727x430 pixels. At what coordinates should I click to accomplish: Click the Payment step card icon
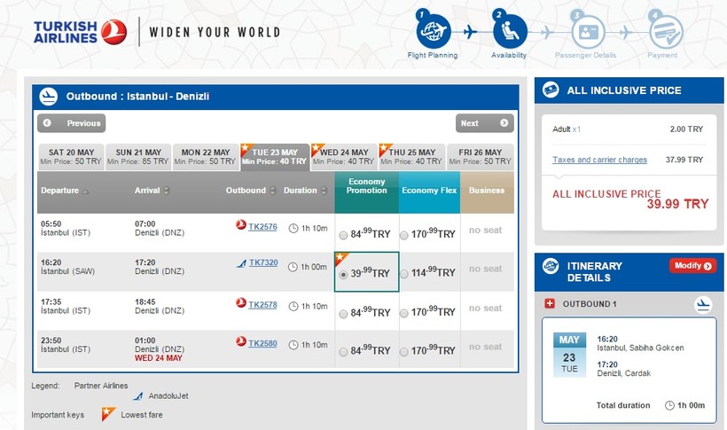[666, 32]
